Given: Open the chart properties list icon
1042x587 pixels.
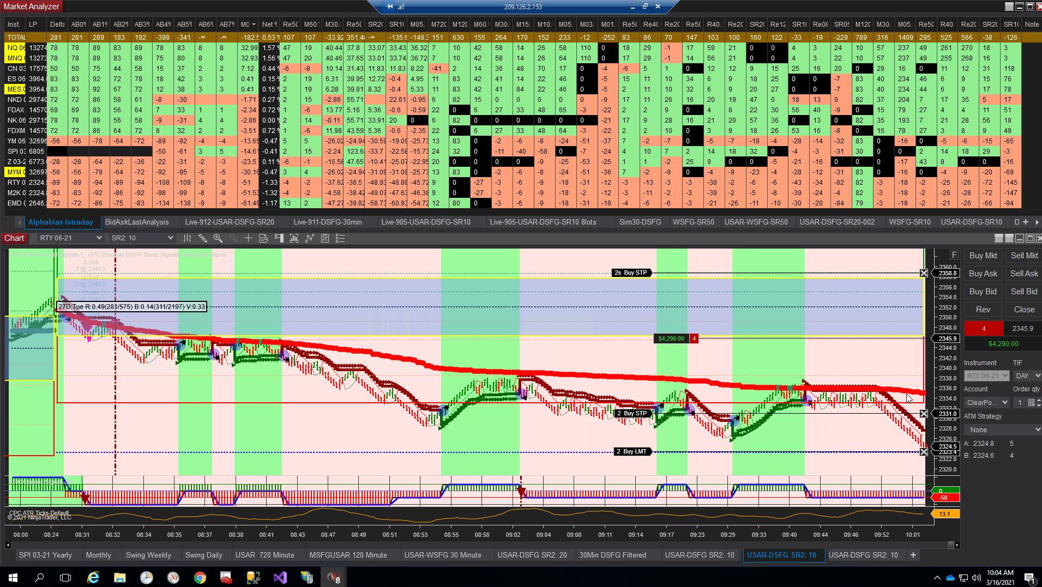Looking at the screenshot, I should [340, 238].
